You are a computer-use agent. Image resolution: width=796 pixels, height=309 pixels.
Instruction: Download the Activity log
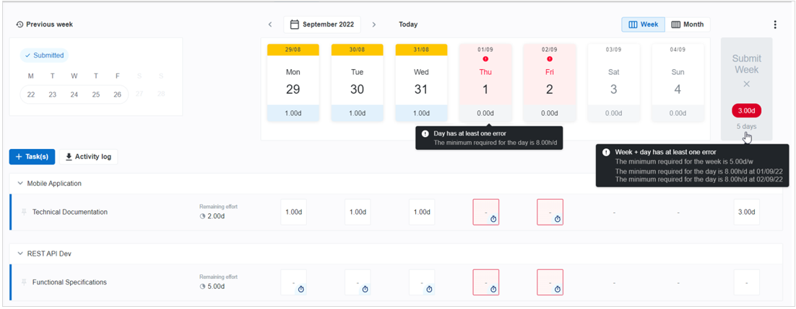click(87, 157)
